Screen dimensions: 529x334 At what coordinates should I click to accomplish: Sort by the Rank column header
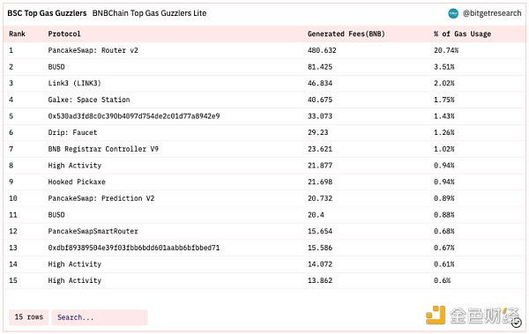(x=18, y=33)
